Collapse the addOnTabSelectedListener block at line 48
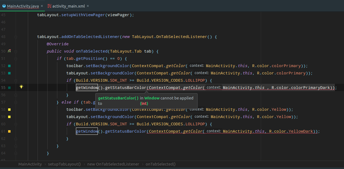 pyautogui.click(x=16, y=37)
